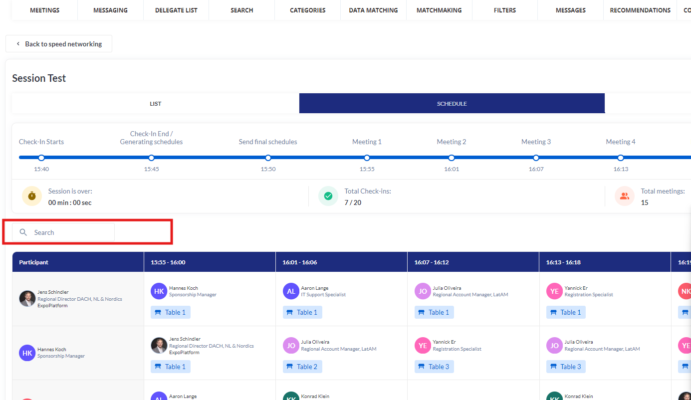Click Table 2 chip under Julia Oliveira

(302, 367)
